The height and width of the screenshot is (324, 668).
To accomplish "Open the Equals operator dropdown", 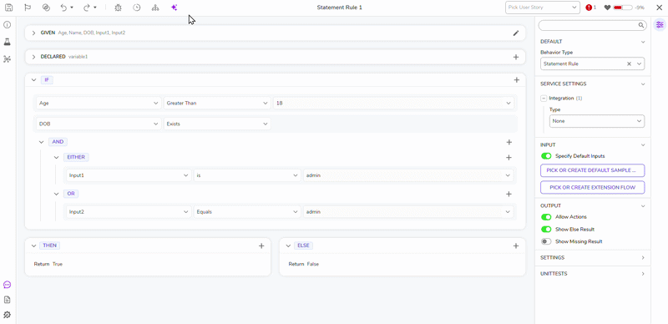I will [x=247, y=211].
